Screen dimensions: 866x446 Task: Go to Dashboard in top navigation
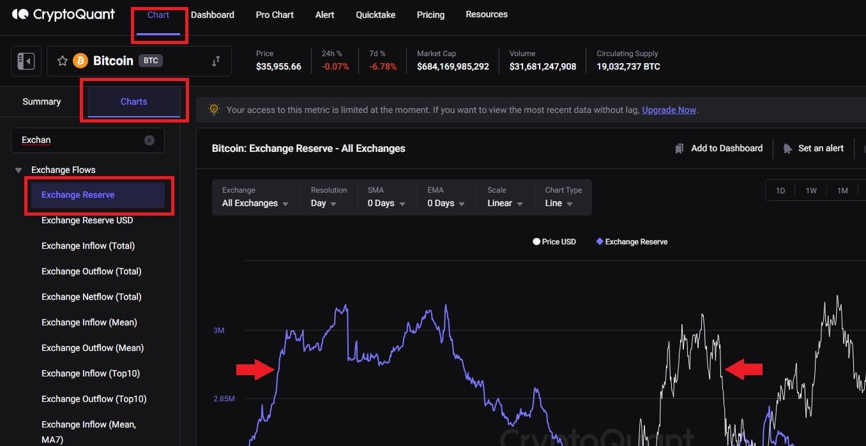click(x=213, y=15)
